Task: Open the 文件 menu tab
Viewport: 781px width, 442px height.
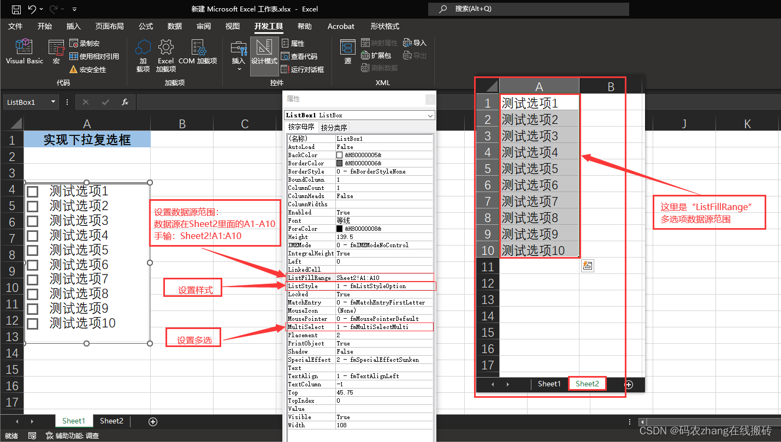Action: [x=15, y=26]
